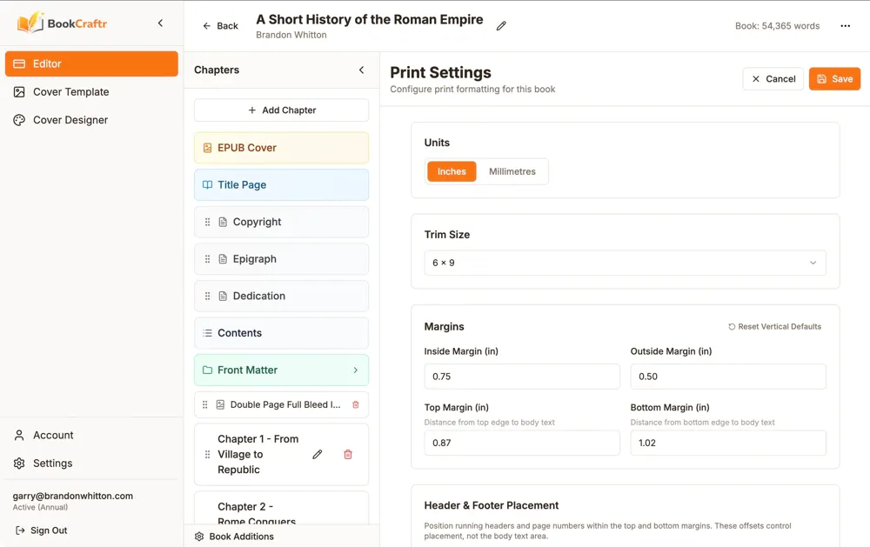This screenshot has height=547, width=870.
Task: Click 'garry@brandonwhitton.com' account email
Action: 73,496
